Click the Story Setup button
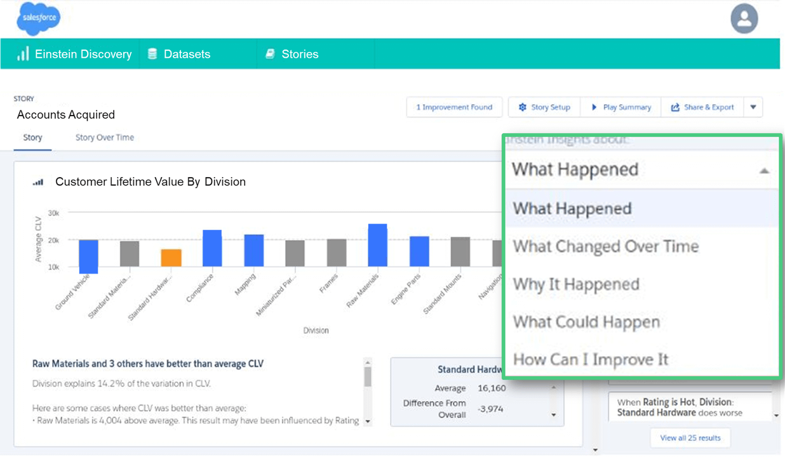785x457 pixels. [544, 107]
